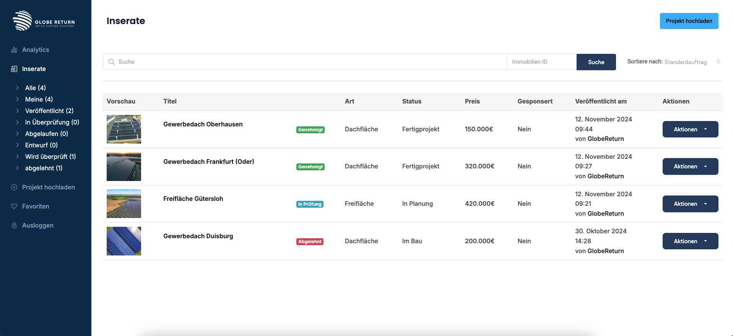The height and width of the screenshot is (336, 733).
Task: Select the abgelehnt (1) filter
Action: point(44,168)
